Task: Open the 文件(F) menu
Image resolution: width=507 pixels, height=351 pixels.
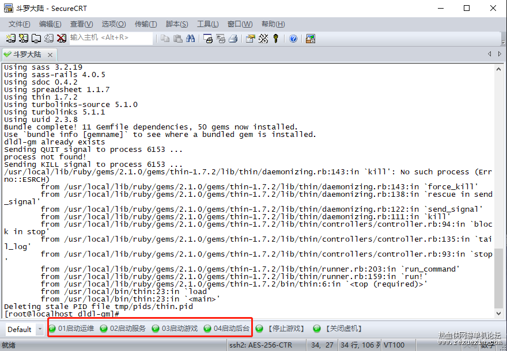Action: 19,24
